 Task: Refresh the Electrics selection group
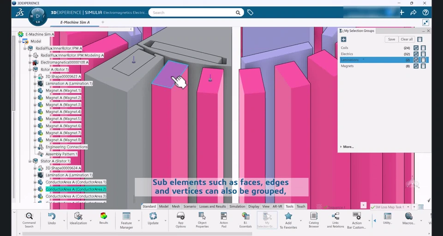coord(416,54)
